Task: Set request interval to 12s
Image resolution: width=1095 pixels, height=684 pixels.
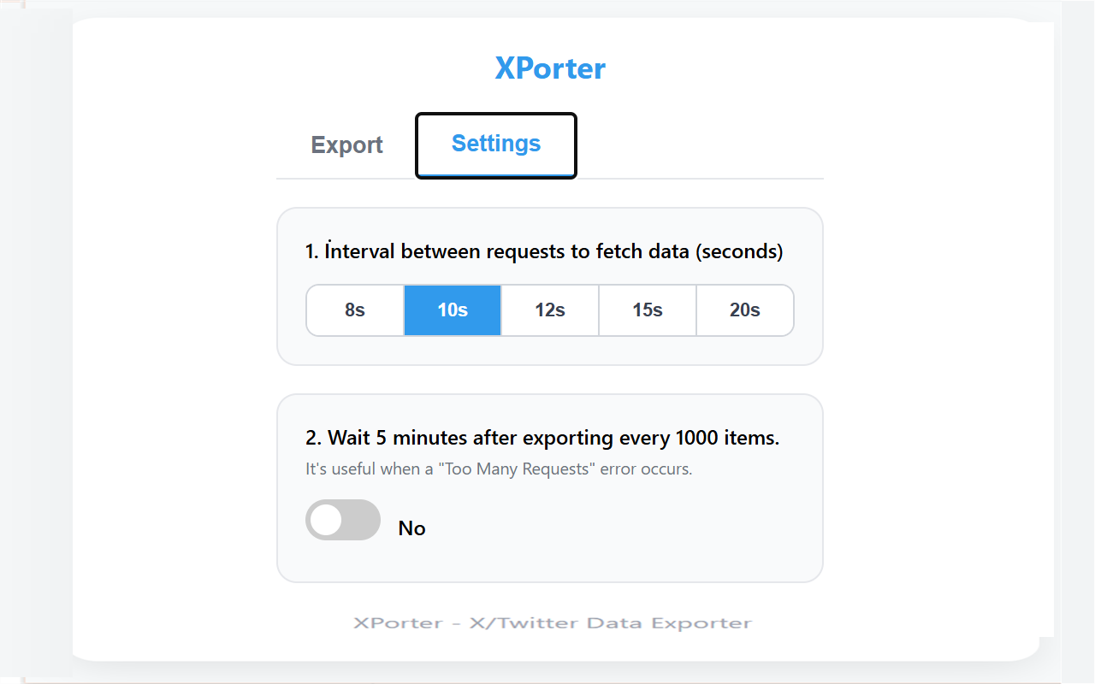Action: tap(549, 310)
